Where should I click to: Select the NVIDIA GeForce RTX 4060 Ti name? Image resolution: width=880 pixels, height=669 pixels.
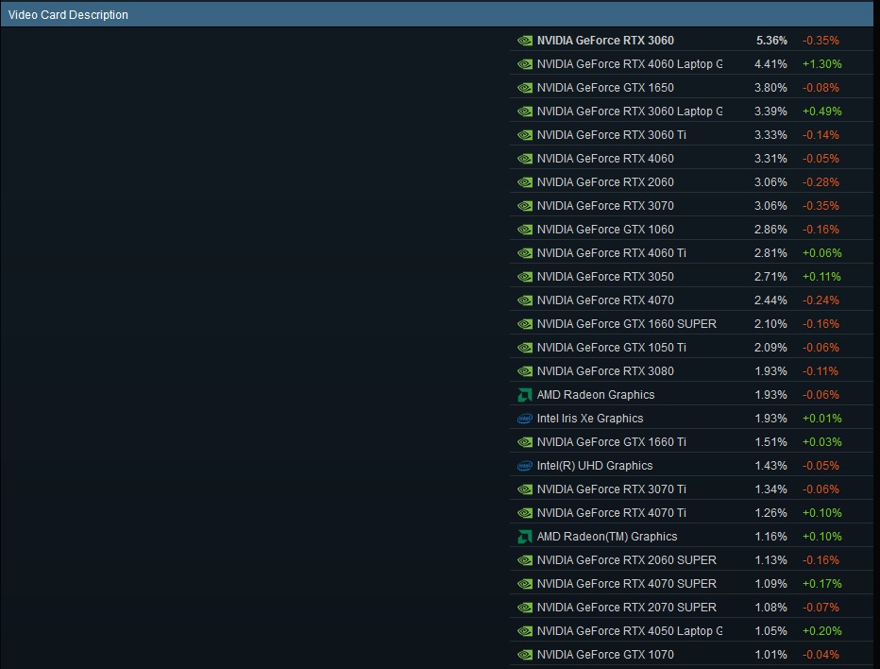click(612, 253)
